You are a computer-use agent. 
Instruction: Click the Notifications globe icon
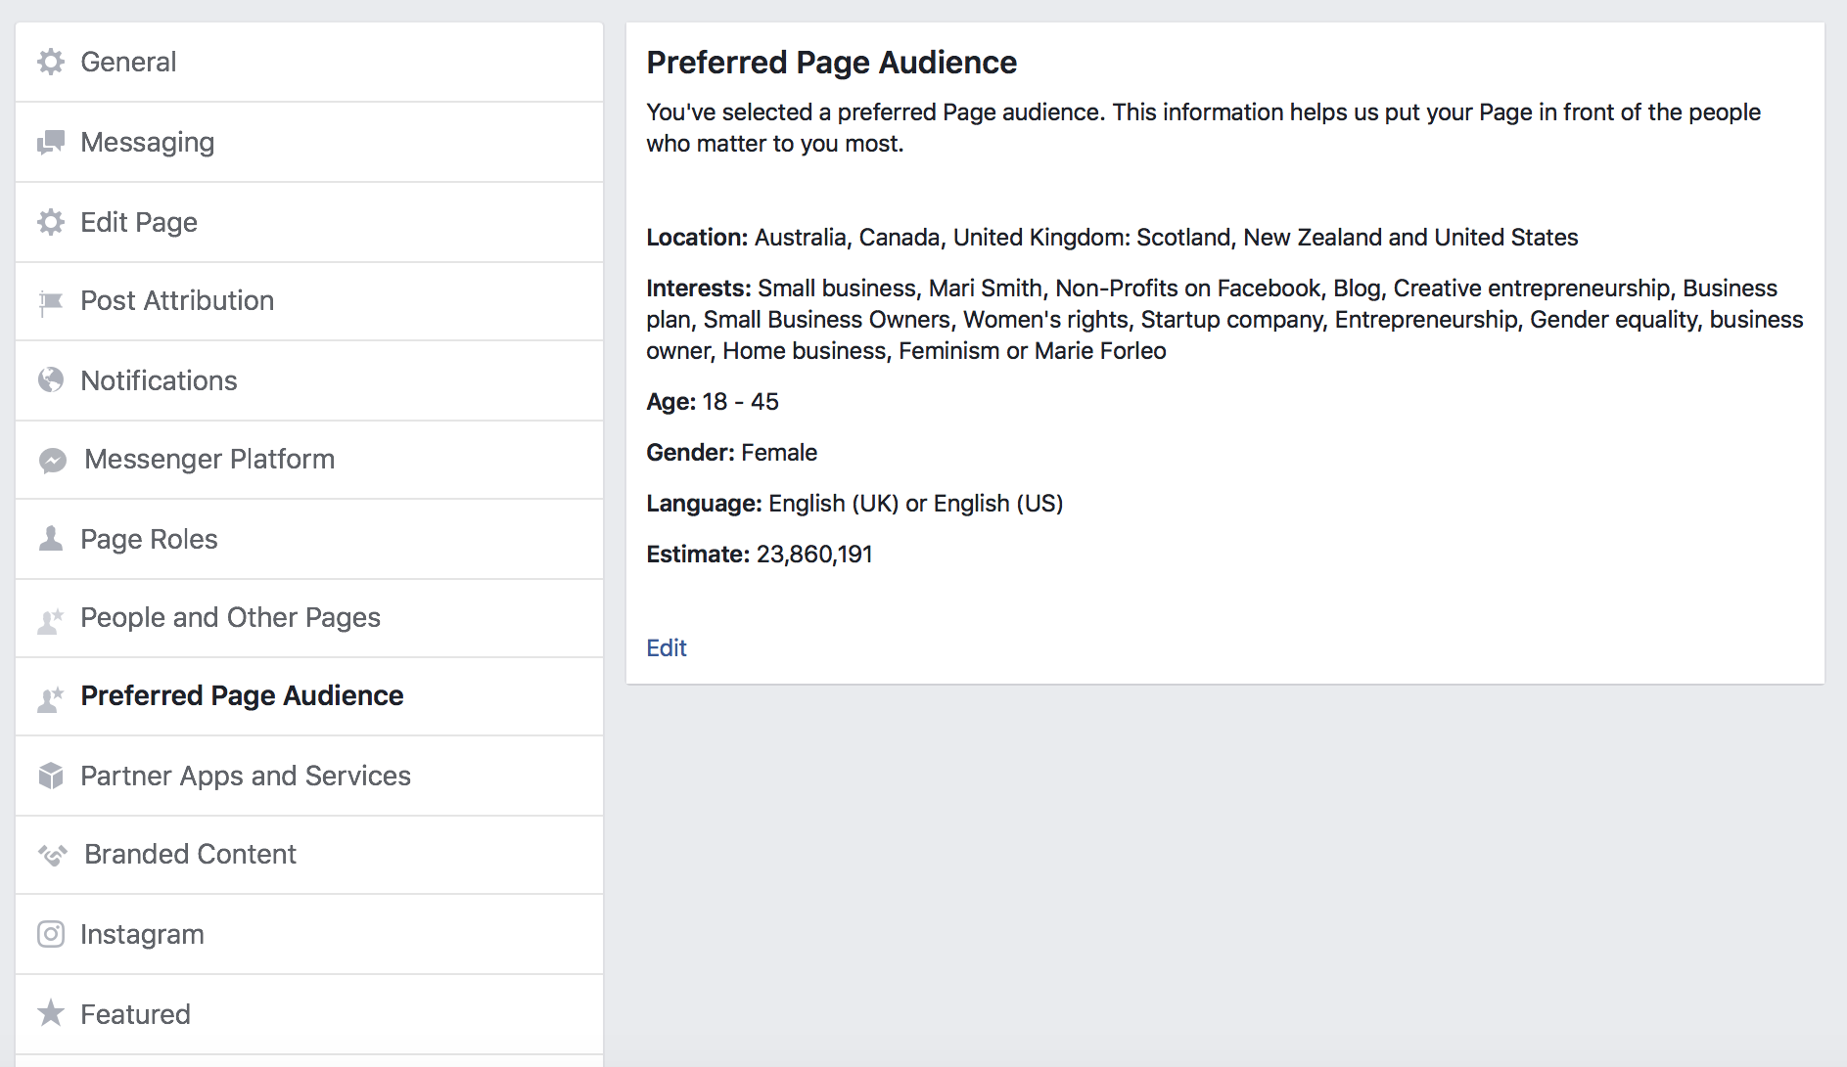pos(51,380)
